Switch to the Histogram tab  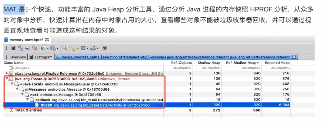pyautogui.click(x=41, y=57)
